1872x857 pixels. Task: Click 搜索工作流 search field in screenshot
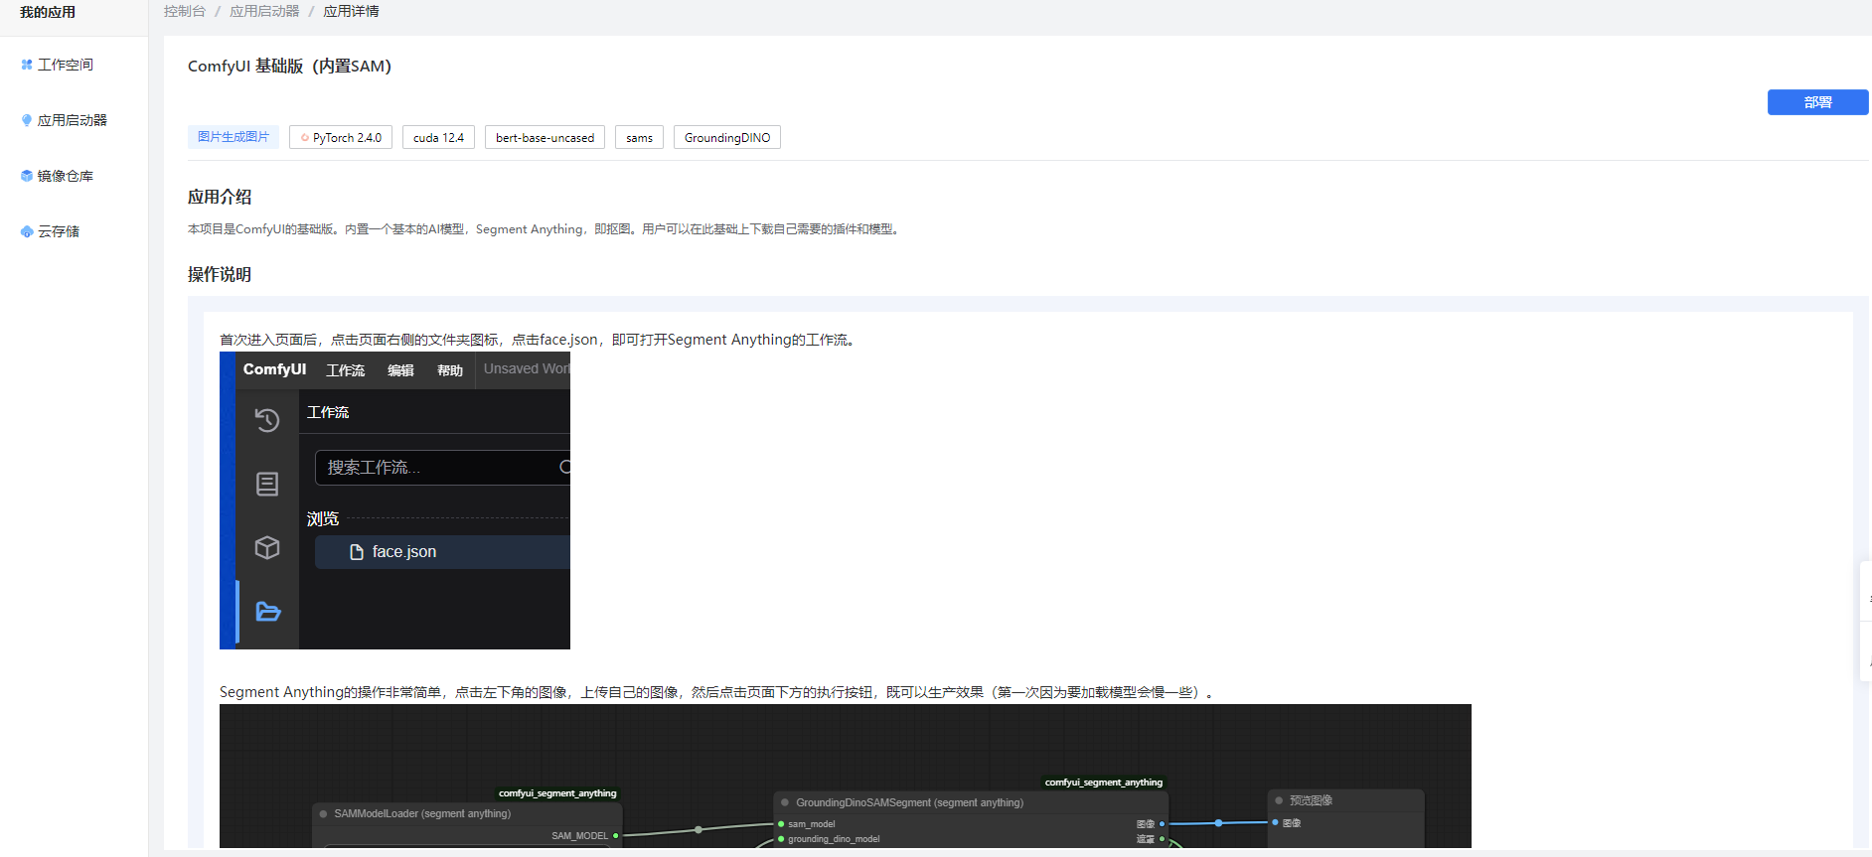click(442, 467)
